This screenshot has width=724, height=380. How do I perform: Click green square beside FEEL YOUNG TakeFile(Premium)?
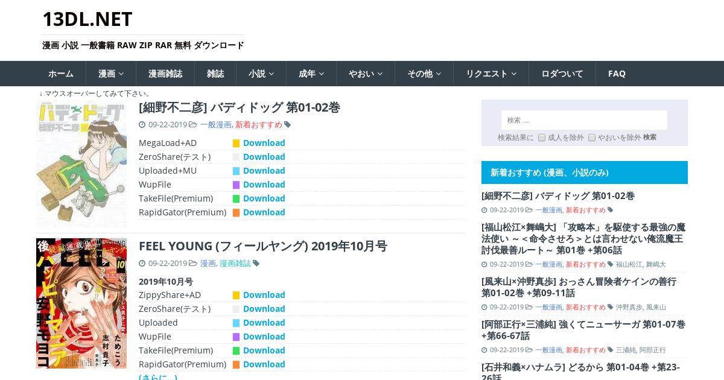[237, 351]
